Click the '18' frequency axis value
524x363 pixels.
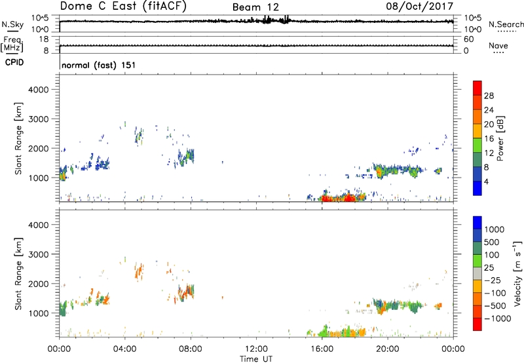(44, 39)
